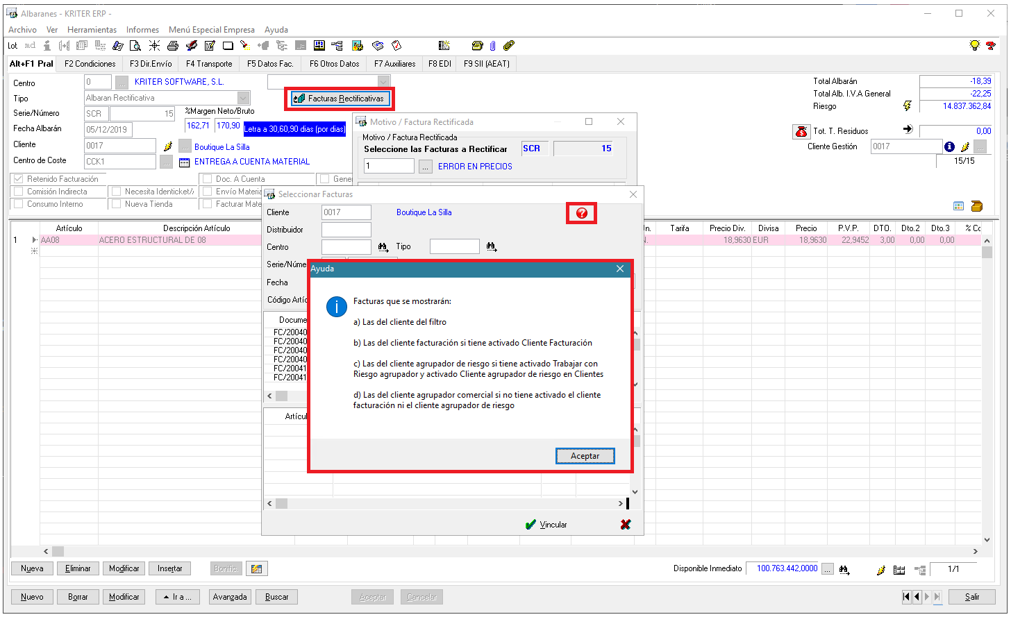Switch to F2 Condiciones tab
The image size is (1011, 617).
point(90,64)
